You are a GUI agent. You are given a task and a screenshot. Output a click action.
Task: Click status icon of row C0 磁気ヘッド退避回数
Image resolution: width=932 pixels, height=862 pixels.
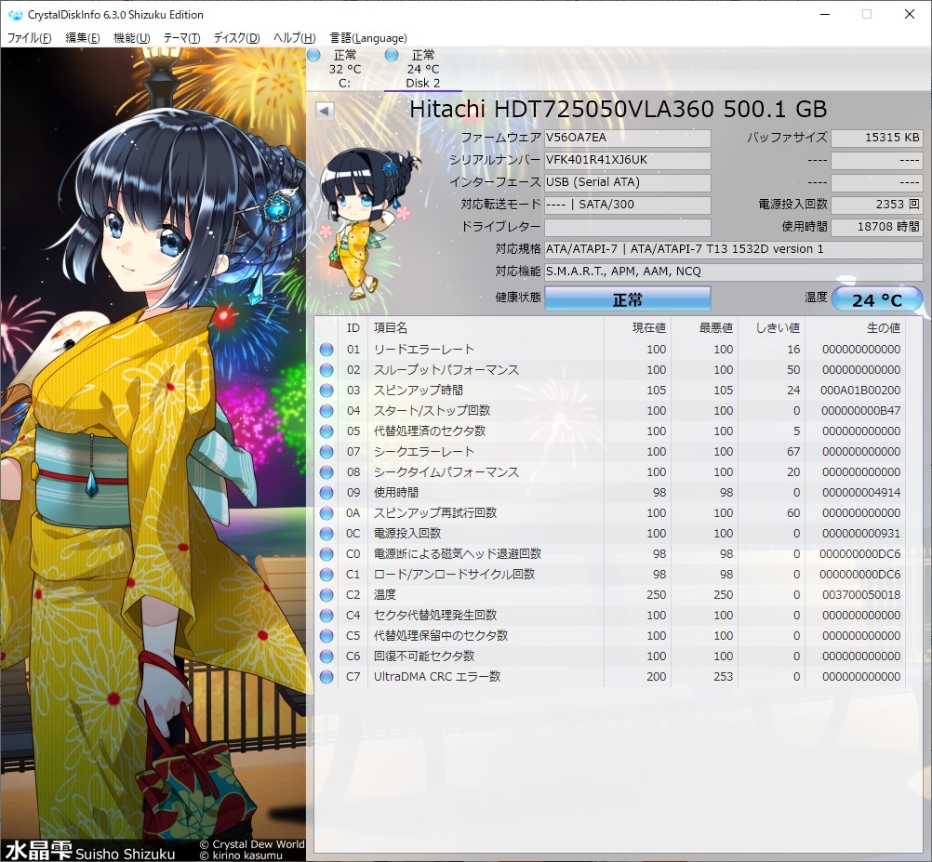pyautogui.click(x=326, y=554)
